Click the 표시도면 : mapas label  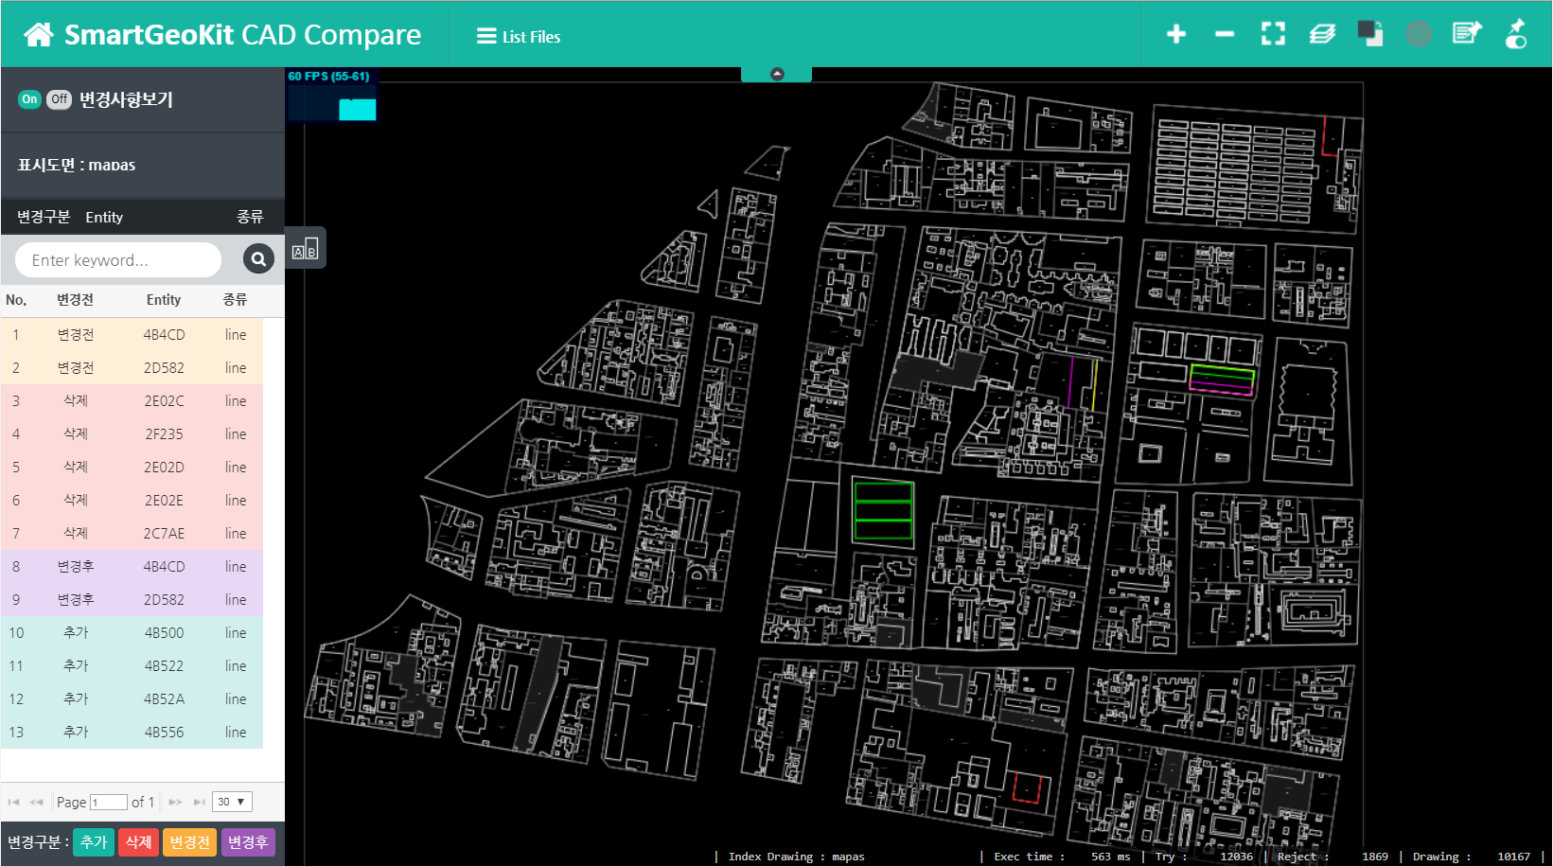pos(77,165)
